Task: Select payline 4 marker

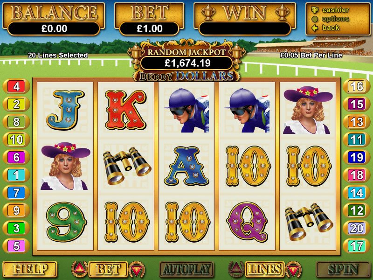Action: pos(16,86)
